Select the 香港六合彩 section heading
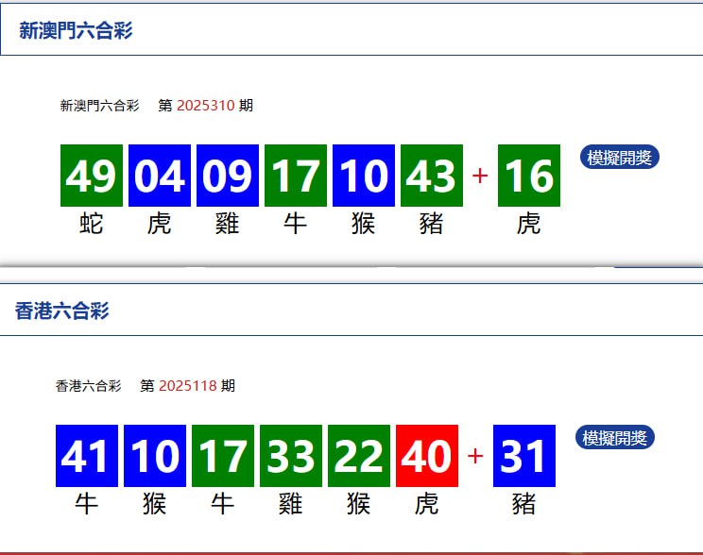This screenshot has height=555, width=703. click(x=61, y=311)
